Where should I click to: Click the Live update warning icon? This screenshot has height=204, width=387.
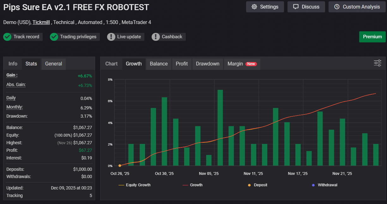(111, 37)
